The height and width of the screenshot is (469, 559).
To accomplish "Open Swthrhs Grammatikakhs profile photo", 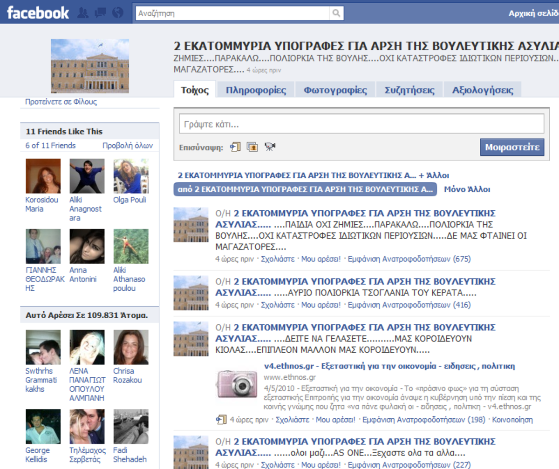I will (43, 347).
